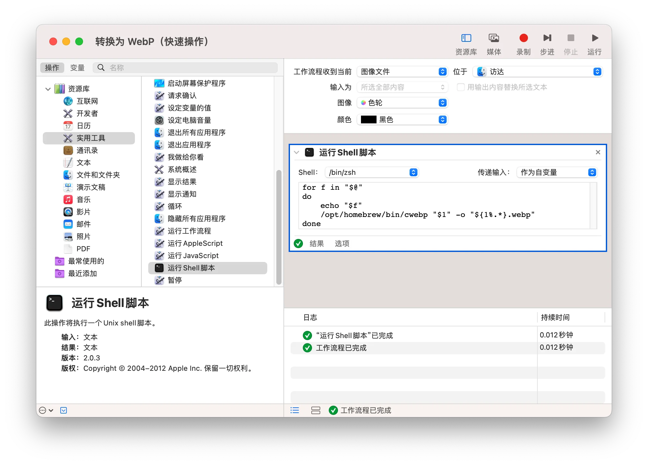
Task: Select the 实用工具 utilities category
Action: pos(89,138)
